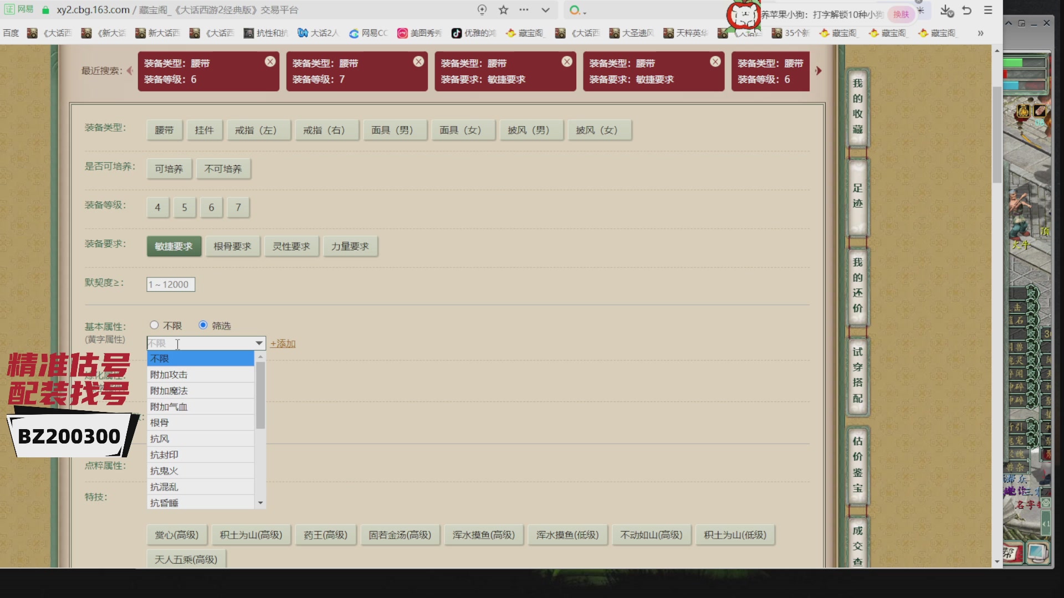
Task: Click the bookmark star icon in address bar
Action: point(503,10)
